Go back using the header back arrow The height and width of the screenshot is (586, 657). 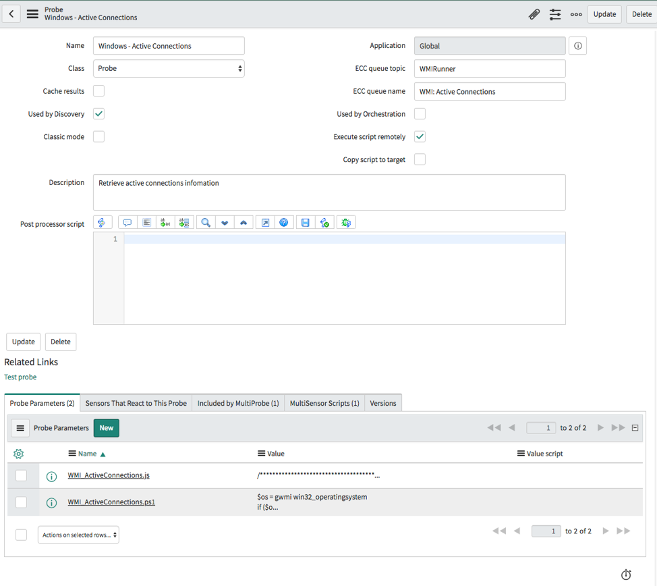point(11,14)
